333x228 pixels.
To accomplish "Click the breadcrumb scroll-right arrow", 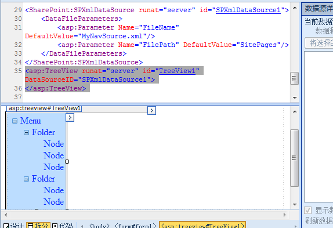I will click(295, 226).
